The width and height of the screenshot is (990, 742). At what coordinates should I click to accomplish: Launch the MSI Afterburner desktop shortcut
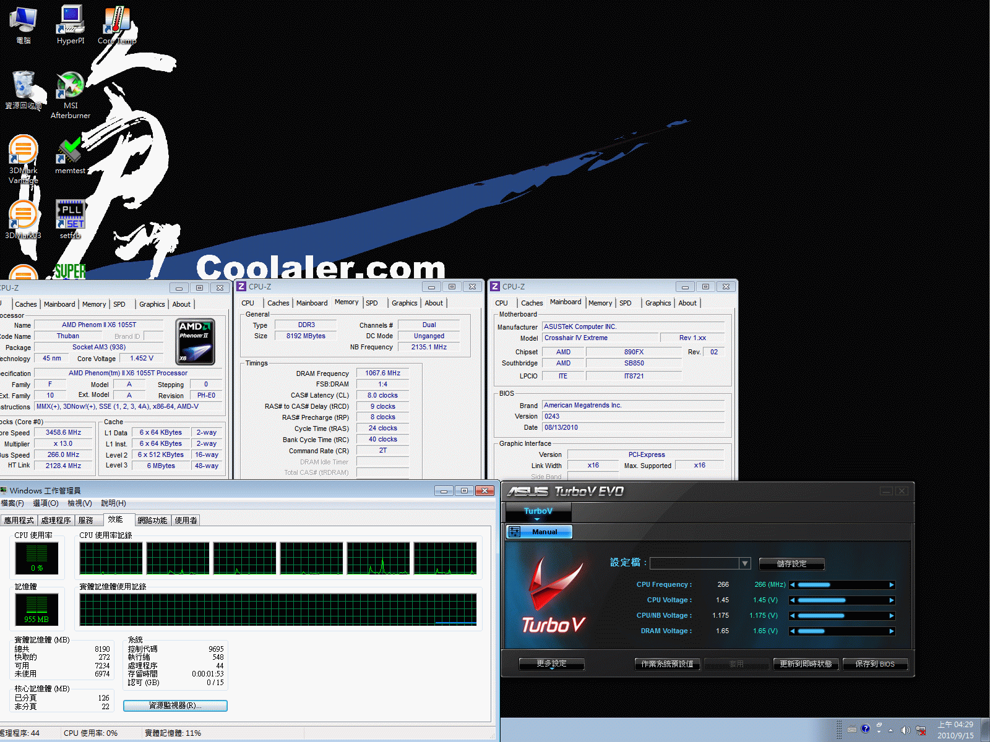click(71, 95)
